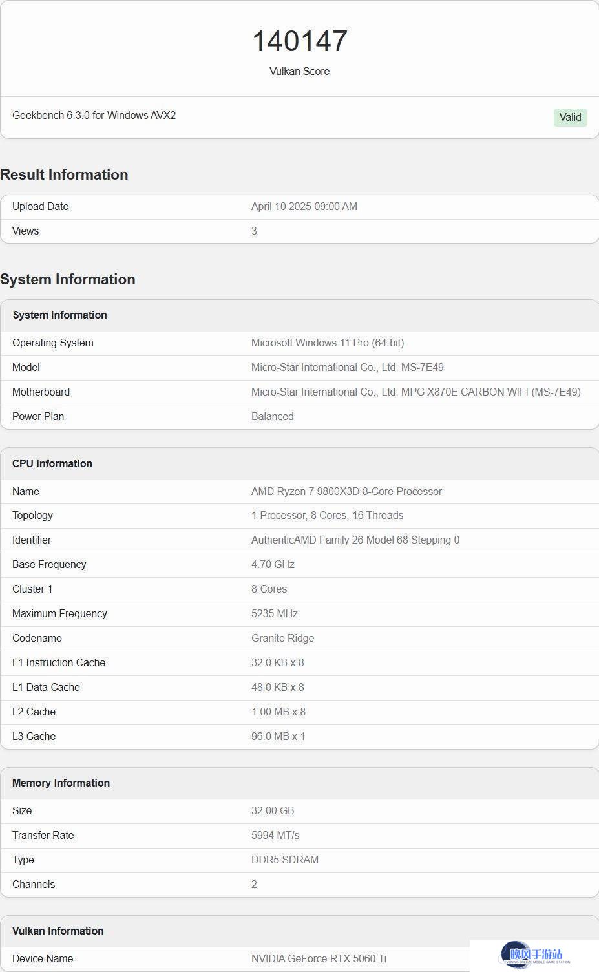Click the 'Granite Ridge' codename value
The width and height of the screenshot is (599, 972).
coord(282,639)
